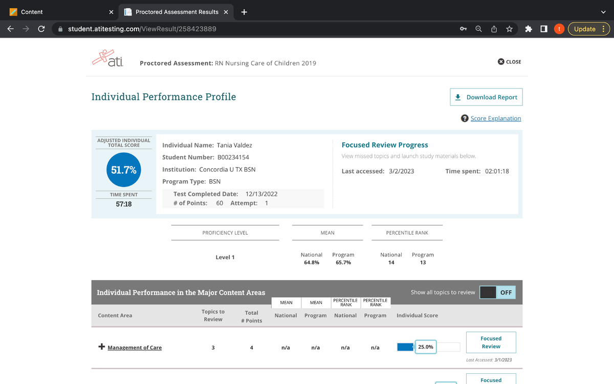This screenshot has height=384, width=614.
Task: Bookmark the page with the star toggle
Action: (509, 29)
